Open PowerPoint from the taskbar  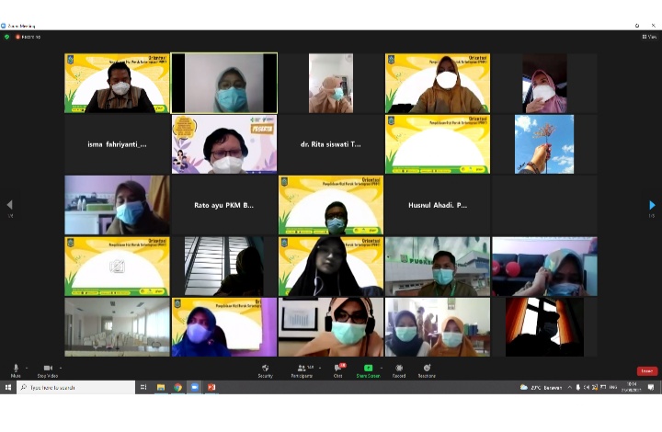211,388
